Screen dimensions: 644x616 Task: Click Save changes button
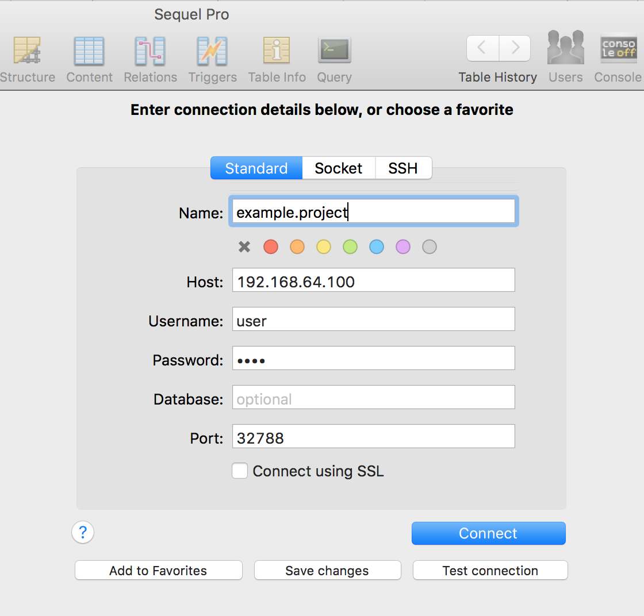[327, 571]
